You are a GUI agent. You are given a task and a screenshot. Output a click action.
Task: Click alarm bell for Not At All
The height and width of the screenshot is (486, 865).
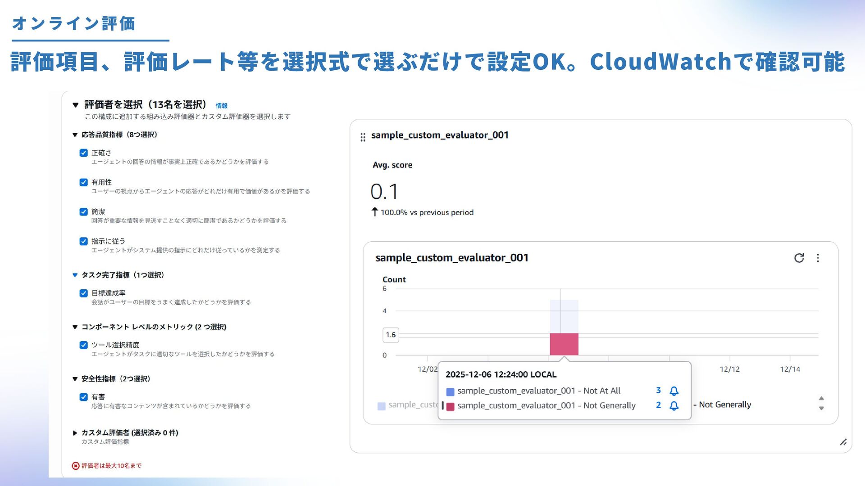[x=674, y=391]
